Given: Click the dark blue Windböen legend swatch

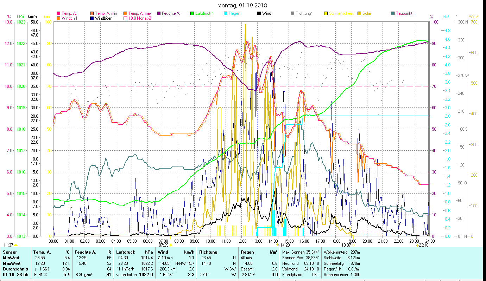Looking at the screenshot, I should pyautogui.click(x=91, y=18).
